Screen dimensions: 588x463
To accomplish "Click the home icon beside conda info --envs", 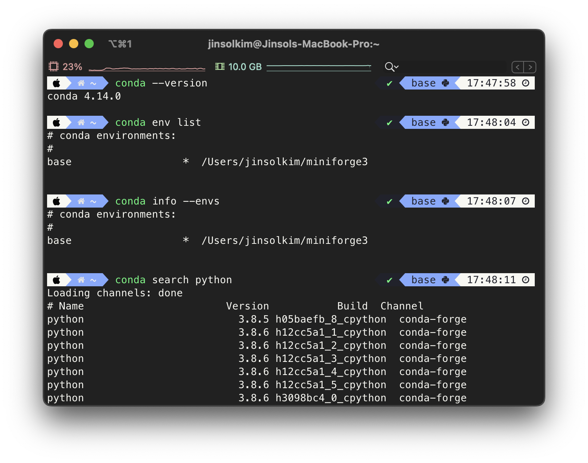I will (81, 201).
